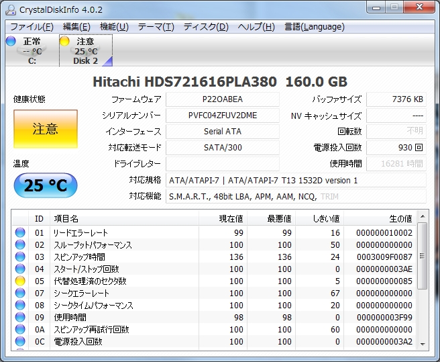Screen dimensions: 440x362
Task: Click the transfer mode field SATA/300
Action: click(x=223, y=148)
